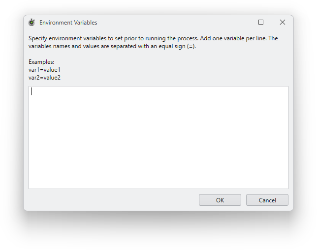317x250 pixels.
Task: Click the stopwatch app icon in the title bar
Action: tap(32, 22)
